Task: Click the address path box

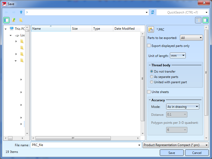Action: [87, 12]
